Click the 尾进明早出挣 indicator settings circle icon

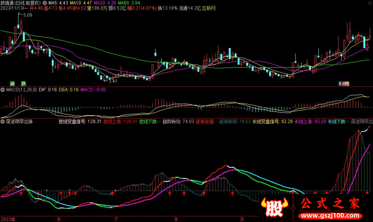pyautogui.click(x=3, y=121)
